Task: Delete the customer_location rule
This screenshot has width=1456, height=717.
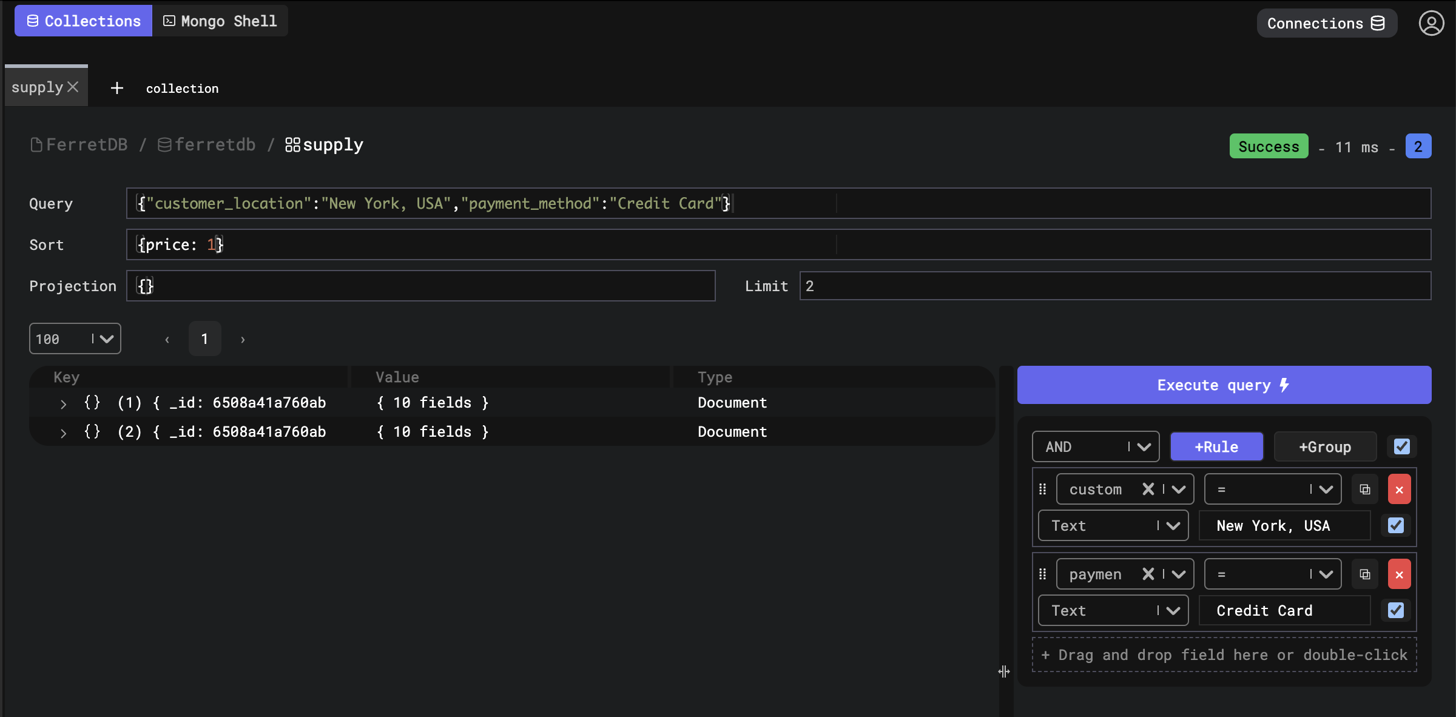Action: (x=1399, y=490)
